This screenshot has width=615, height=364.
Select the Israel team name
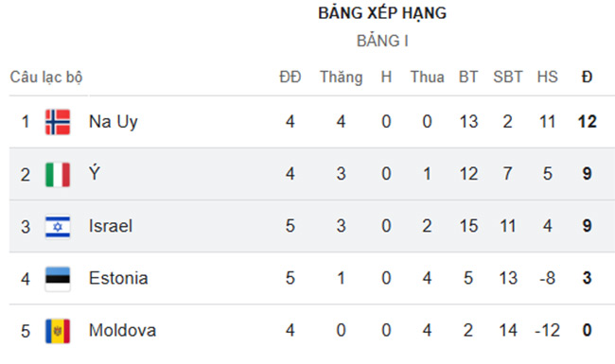[x=111, y=226]
